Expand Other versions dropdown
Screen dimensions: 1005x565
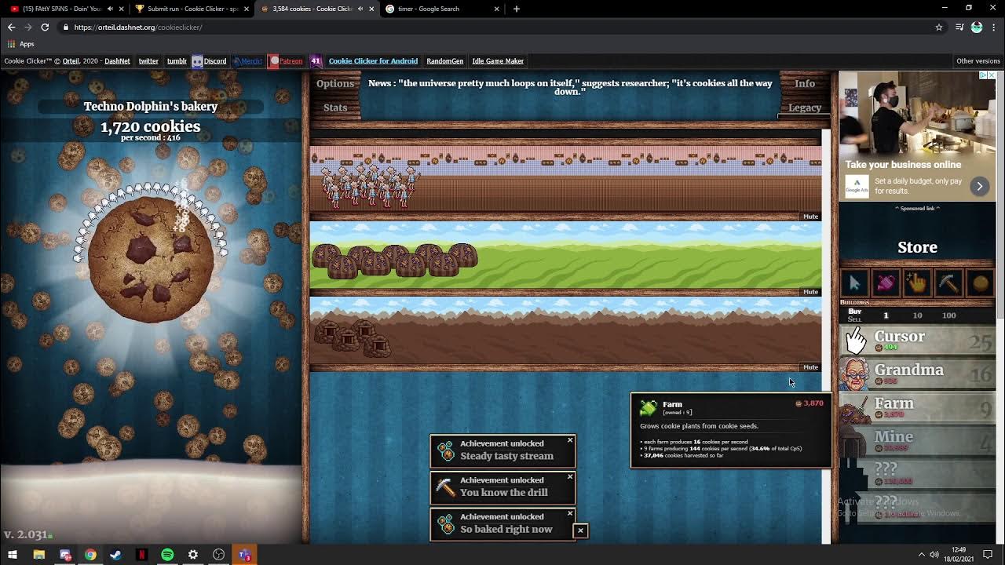pos(978,61)
